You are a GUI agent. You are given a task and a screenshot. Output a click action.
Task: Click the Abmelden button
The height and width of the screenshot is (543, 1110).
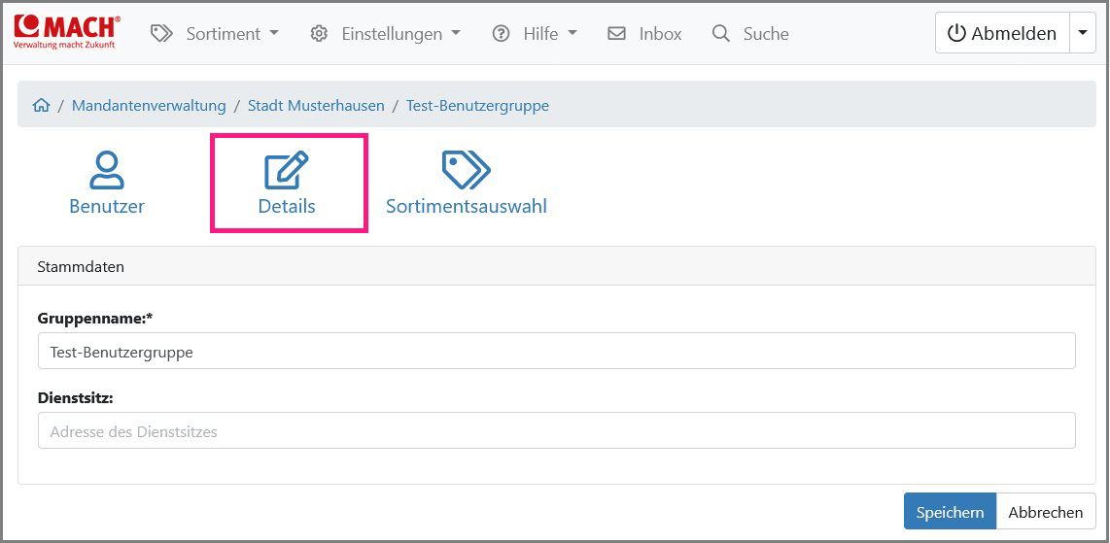(1001, 33)
